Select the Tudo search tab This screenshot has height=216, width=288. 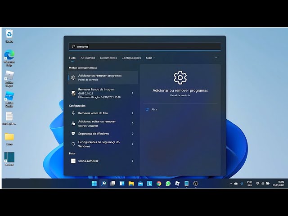click(72, 58)
